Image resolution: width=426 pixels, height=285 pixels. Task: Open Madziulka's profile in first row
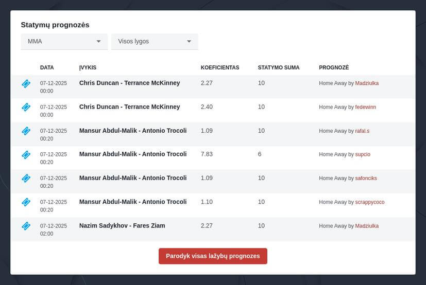click(367, 83)
